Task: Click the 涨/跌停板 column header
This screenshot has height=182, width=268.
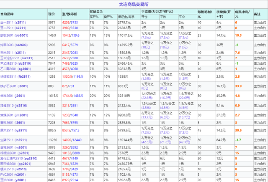Action: 70,14
